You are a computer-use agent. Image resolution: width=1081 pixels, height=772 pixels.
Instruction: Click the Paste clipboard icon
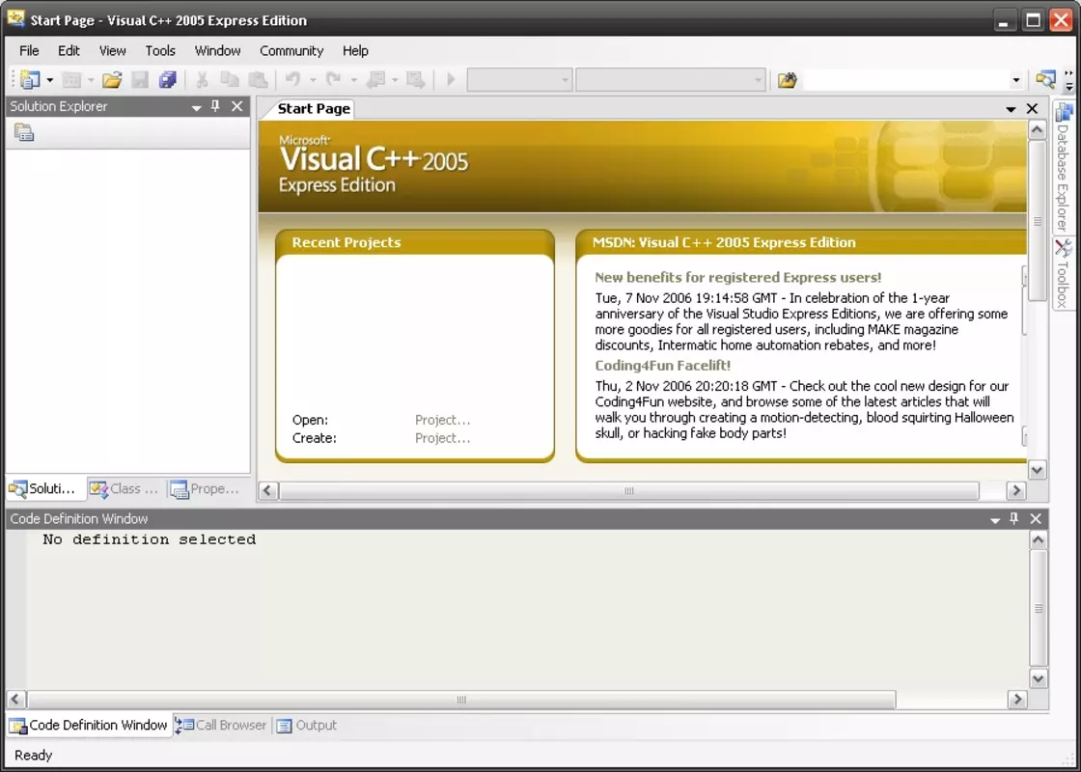(258, 80)
